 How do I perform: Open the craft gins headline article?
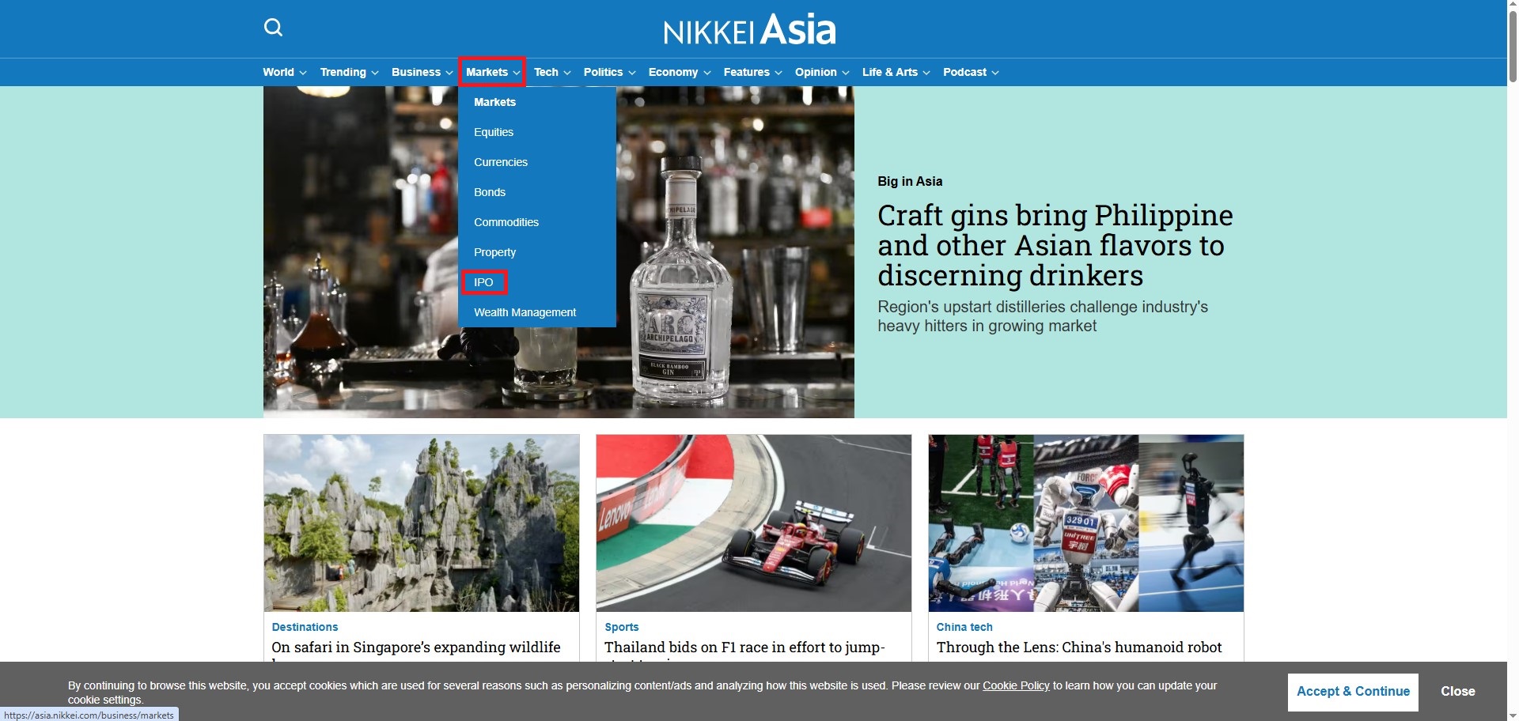pos(1055,245)
